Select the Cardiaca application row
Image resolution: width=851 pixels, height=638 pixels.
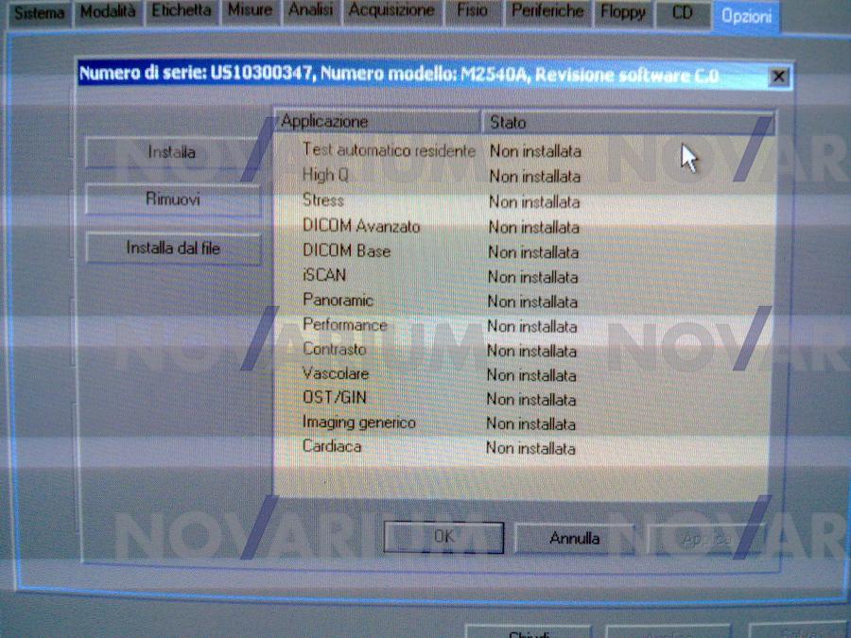[332, 447]
